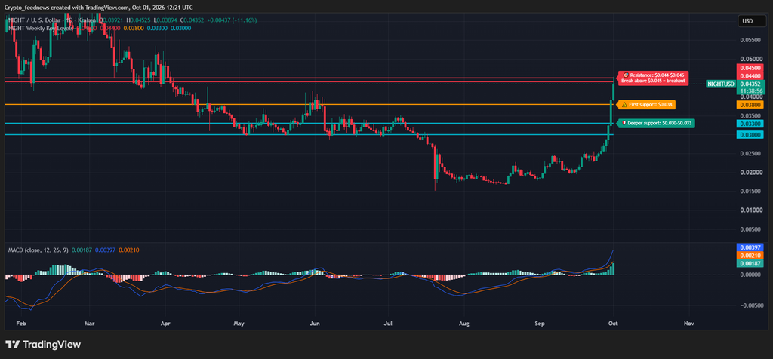The height and width of the screenshot is (359, 773).
Task: Click the cyan 0.03000 price axis label
Action: 750,134
